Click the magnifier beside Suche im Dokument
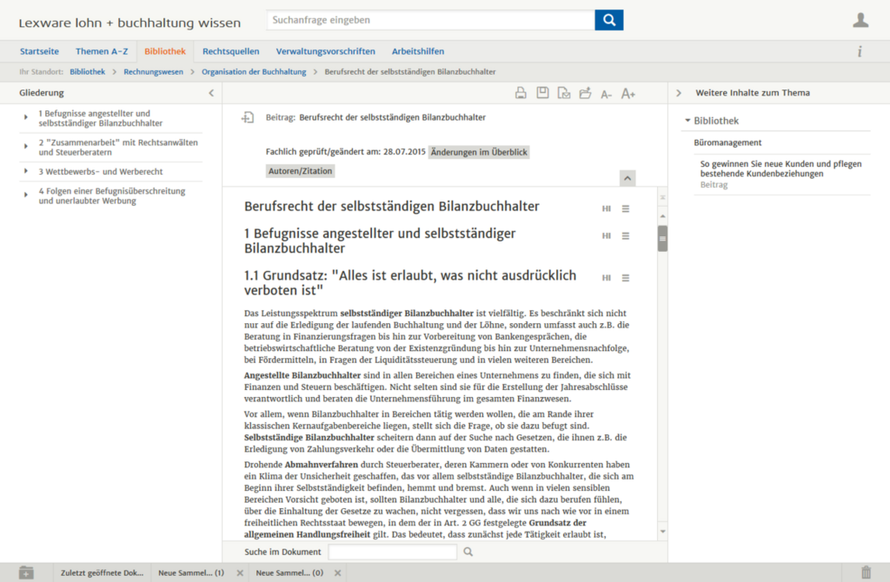 (468, 552)
